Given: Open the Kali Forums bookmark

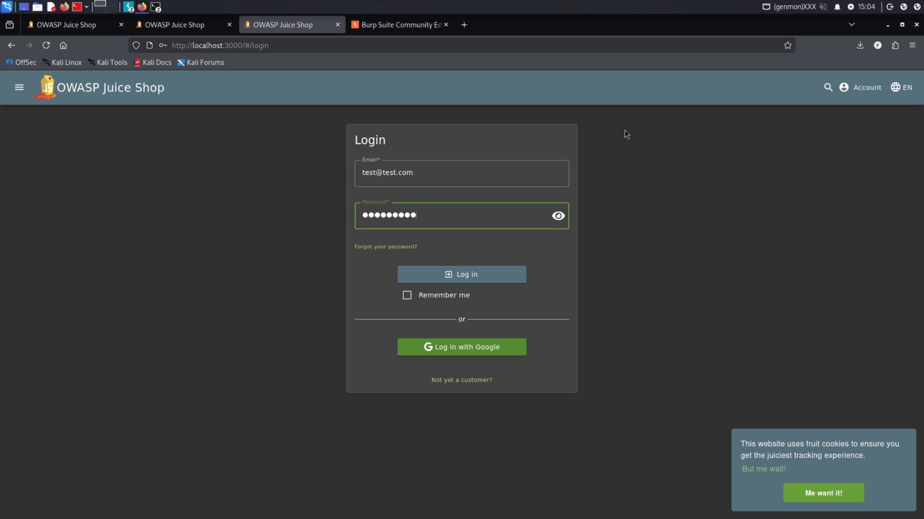Looking at the screenshot, I should 201,62.
